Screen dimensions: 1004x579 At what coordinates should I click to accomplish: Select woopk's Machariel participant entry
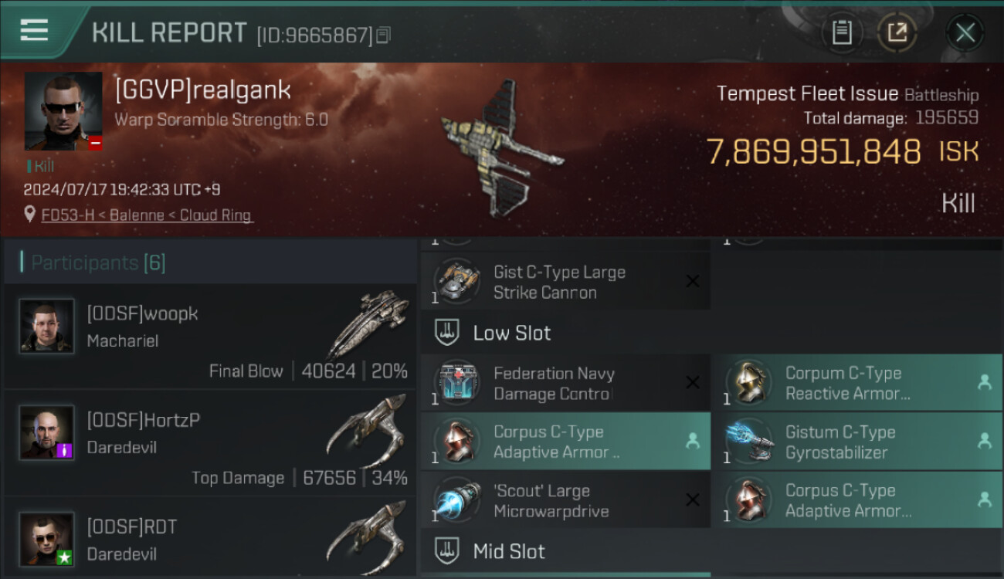click(210, 336)
